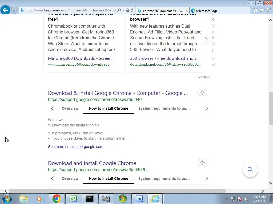Click the search magnifier in address bar

point(119,10)
